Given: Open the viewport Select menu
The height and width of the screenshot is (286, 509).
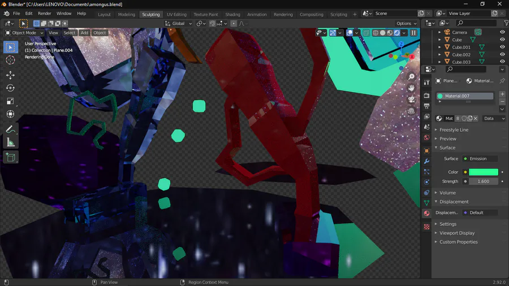Looking at the screenshot, I should click(x=69, y=33).
